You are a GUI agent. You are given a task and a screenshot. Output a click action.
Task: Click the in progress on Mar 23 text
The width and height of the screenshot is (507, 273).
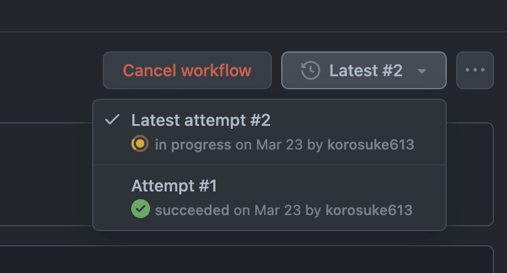pos(229,145)
